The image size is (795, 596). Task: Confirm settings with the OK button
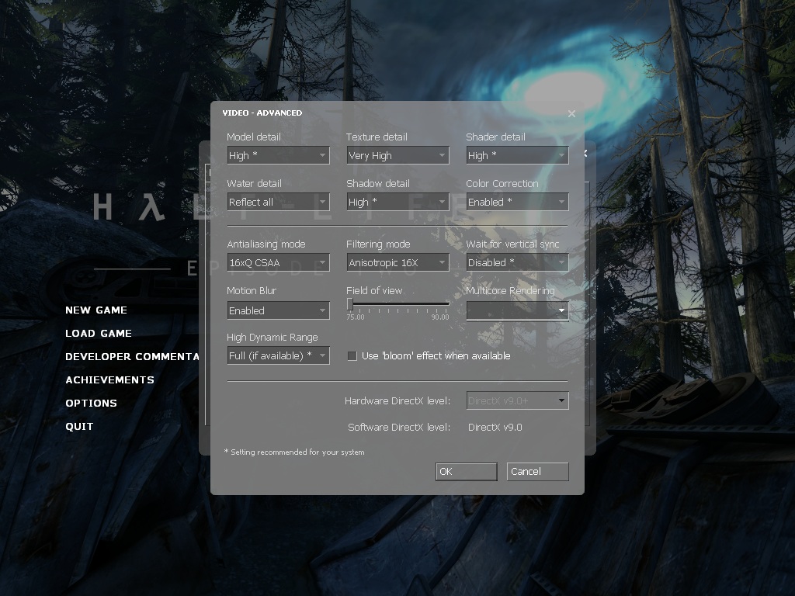pos(466,472)
